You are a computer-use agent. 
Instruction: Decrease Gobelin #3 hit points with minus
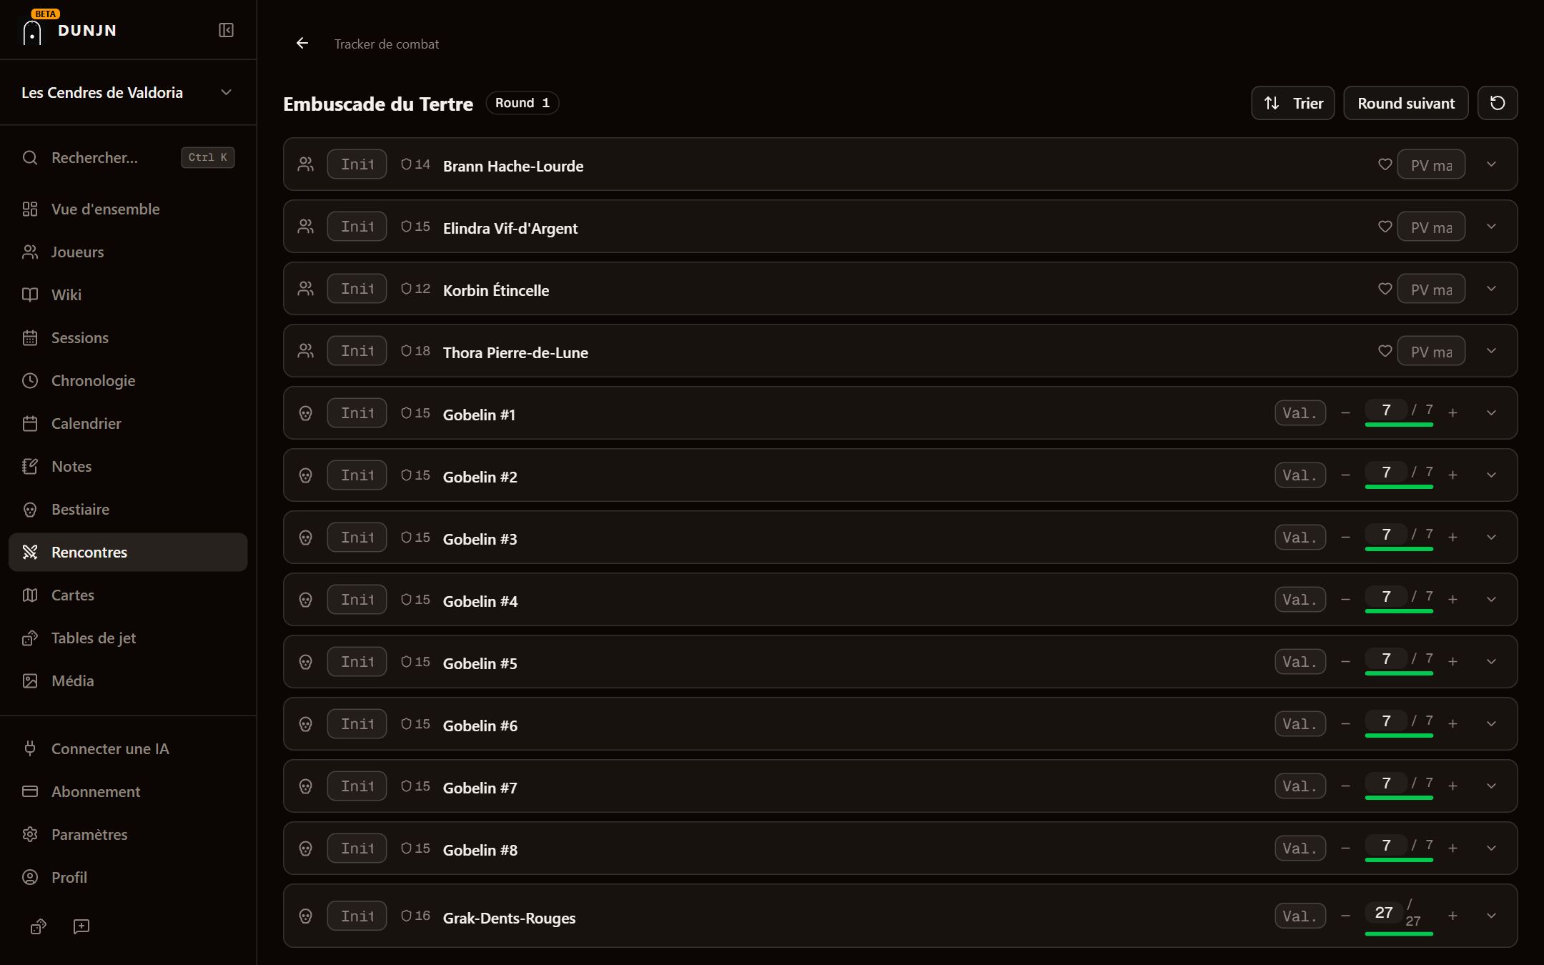pyautogui.click(x=1345, y=538)
